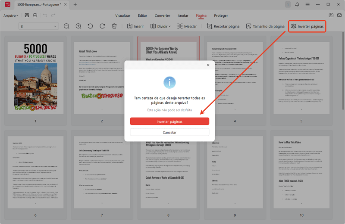Expand the Dividir dropdown
The height and width of the screenshot is (224, 345).
(x=160, y=26)
